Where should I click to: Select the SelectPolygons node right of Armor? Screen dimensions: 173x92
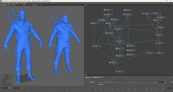coord(161,17)
